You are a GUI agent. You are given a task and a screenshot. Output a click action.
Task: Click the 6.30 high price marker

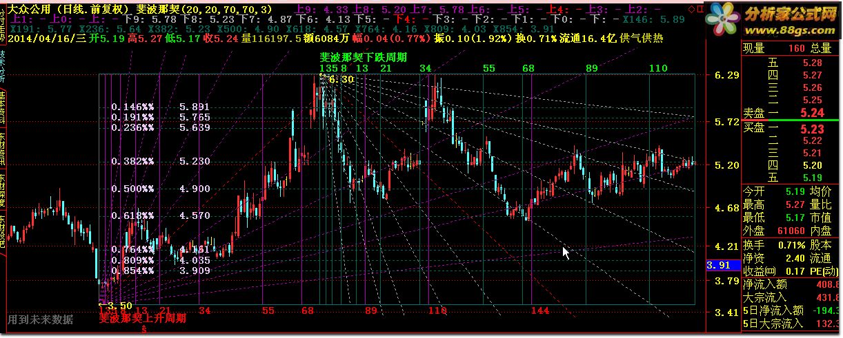click(341, 79)
